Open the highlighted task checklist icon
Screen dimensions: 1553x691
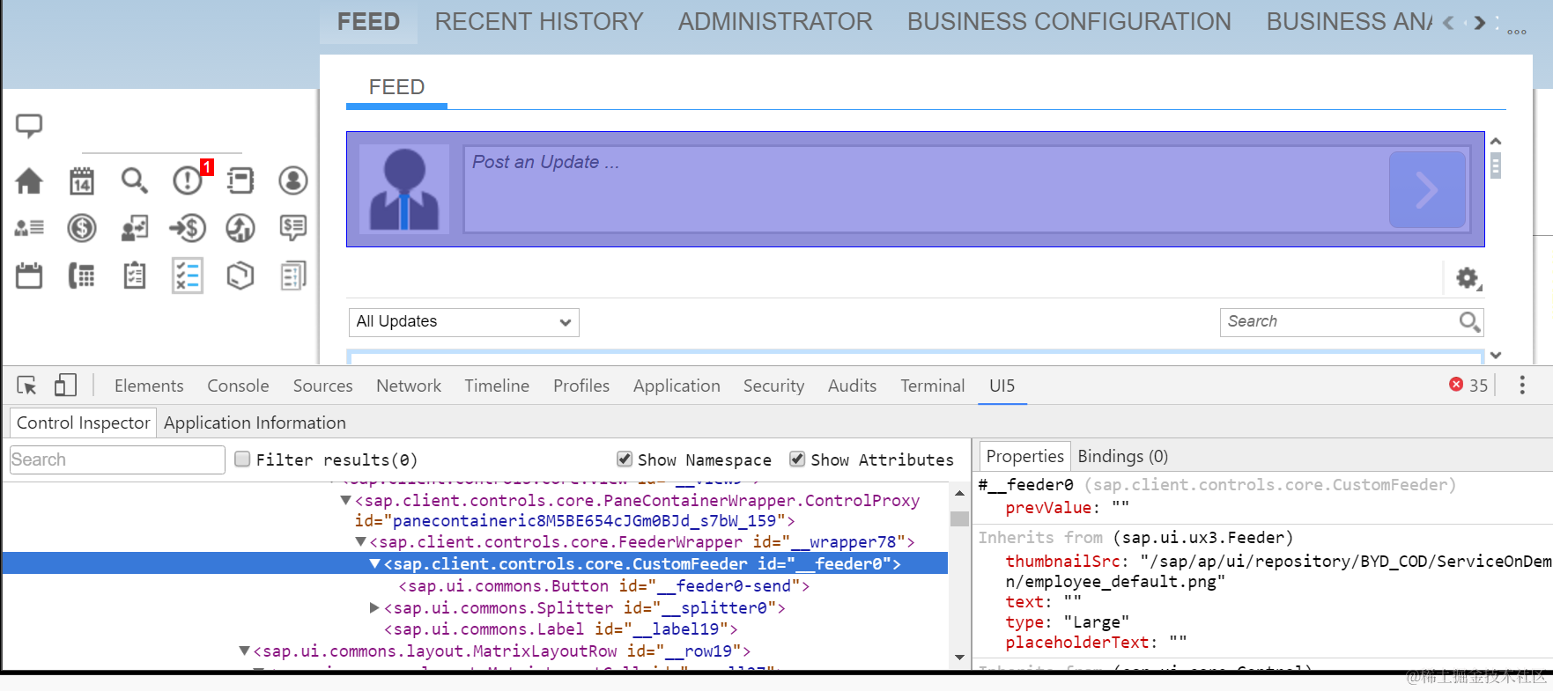click(x=188, y=276)
